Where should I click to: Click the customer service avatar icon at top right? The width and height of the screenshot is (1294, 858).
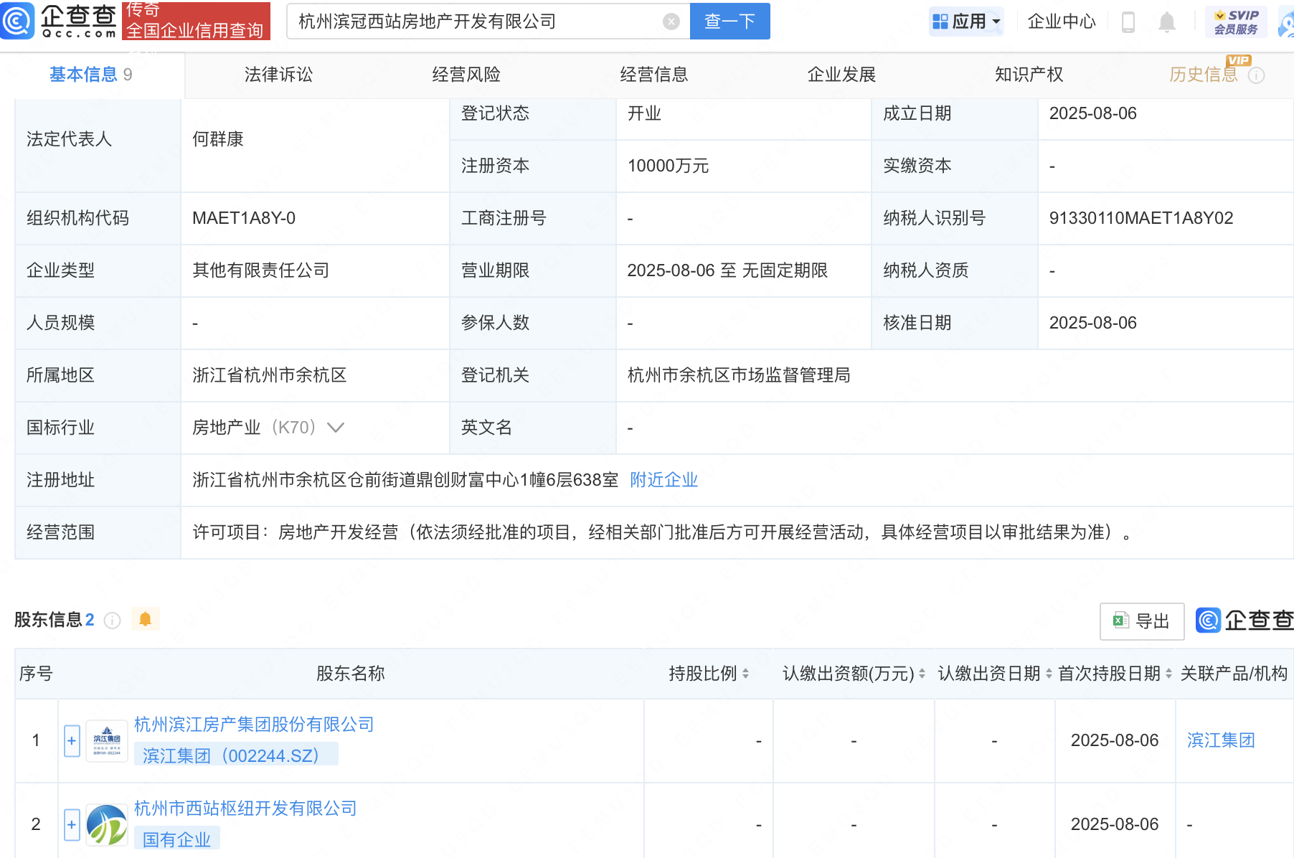tap(1285, 22)
